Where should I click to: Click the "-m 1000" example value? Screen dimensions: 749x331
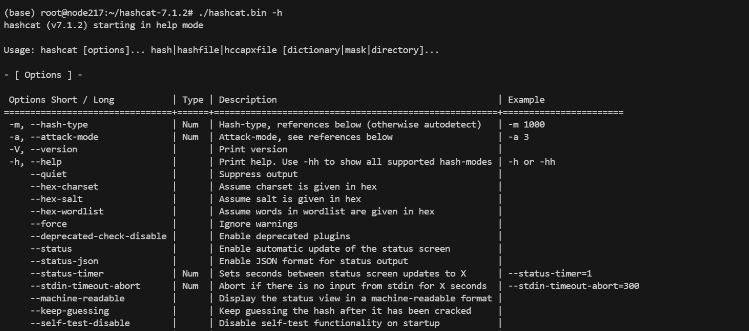[x=526, y=125]
